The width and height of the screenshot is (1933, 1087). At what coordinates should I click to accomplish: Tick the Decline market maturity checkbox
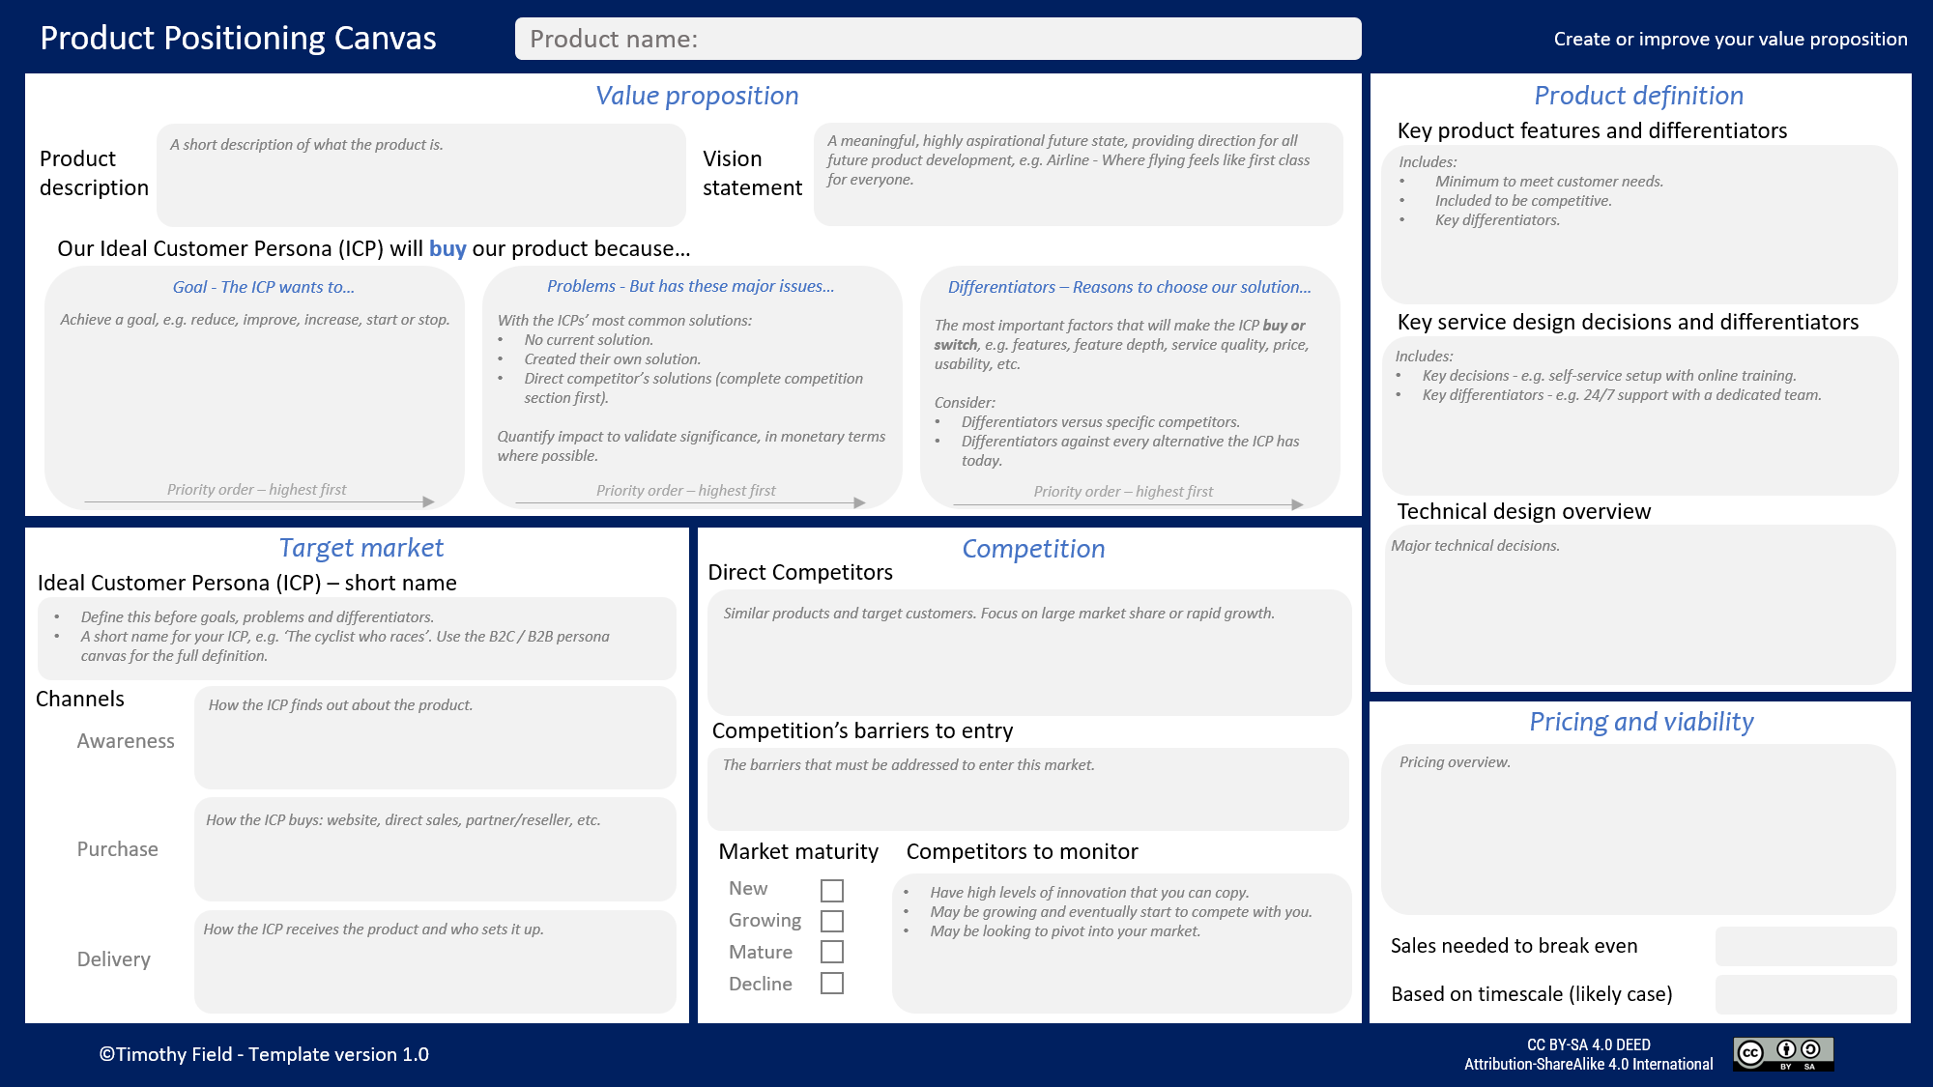pos(831,983)
